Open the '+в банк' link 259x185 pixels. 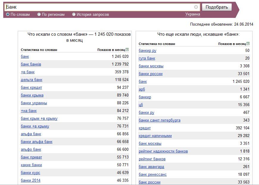[x=28, y=72]
